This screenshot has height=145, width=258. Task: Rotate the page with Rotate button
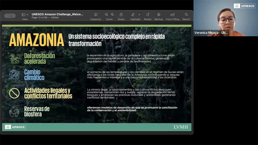[x=148, y=15]
